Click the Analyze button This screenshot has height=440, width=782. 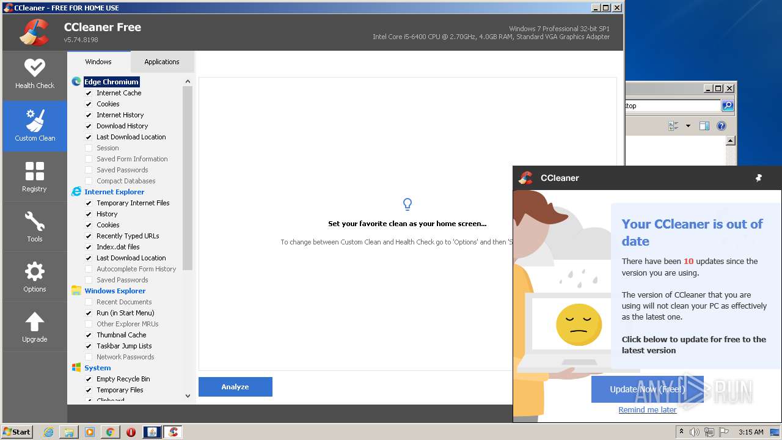coord(235,387)
